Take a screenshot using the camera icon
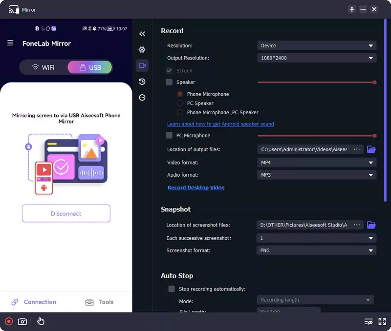Viewport: 391px width, 331px height. pos(22,321)
